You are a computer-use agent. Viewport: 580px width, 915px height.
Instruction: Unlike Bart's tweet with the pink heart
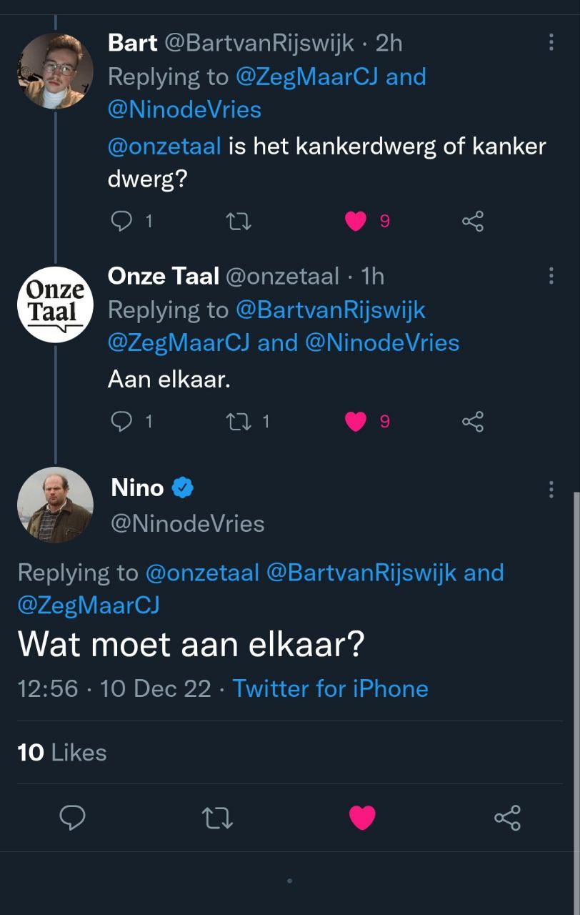[356, 222]
